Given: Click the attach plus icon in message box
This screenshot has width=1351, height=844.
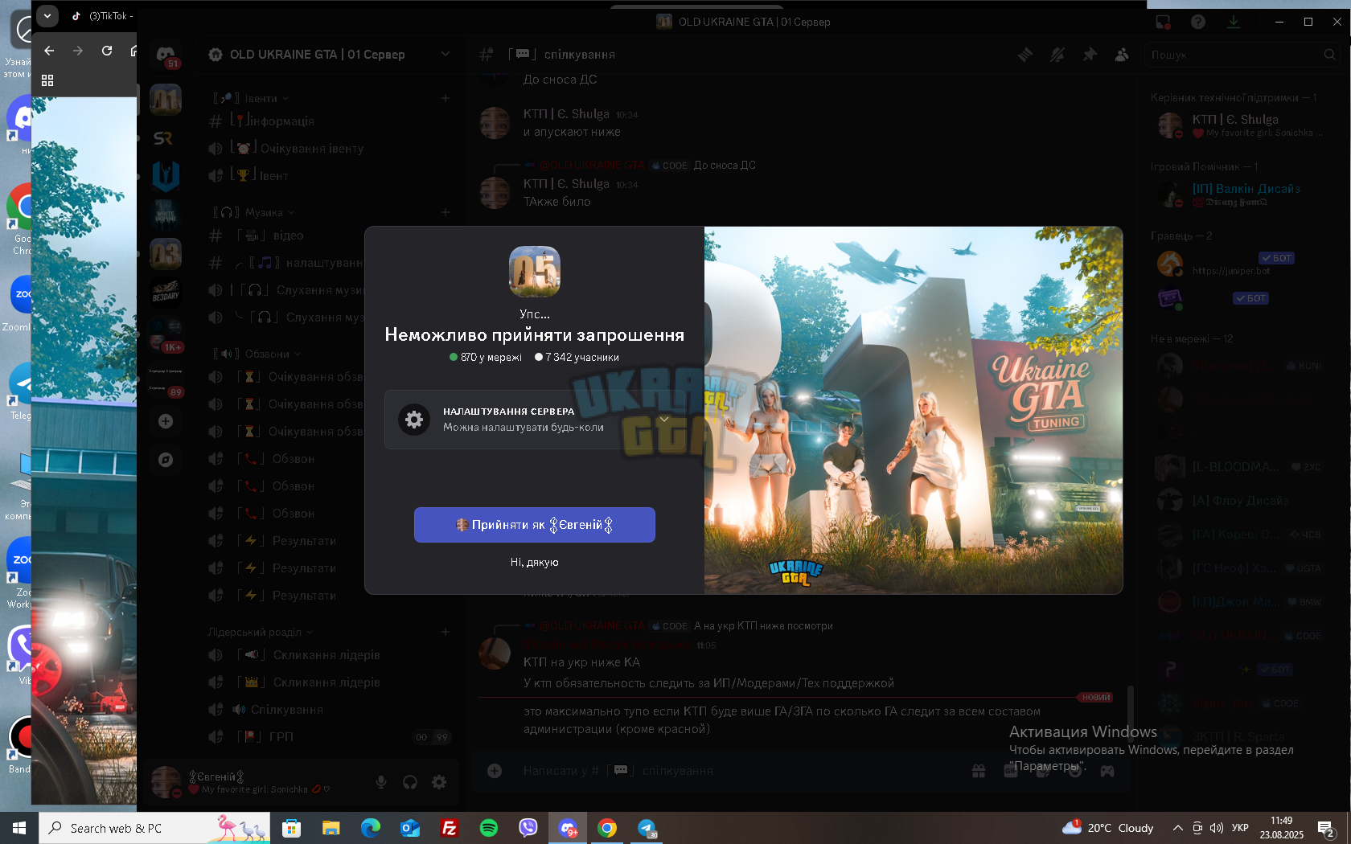Looking at the screenshot, I should 495,771.
